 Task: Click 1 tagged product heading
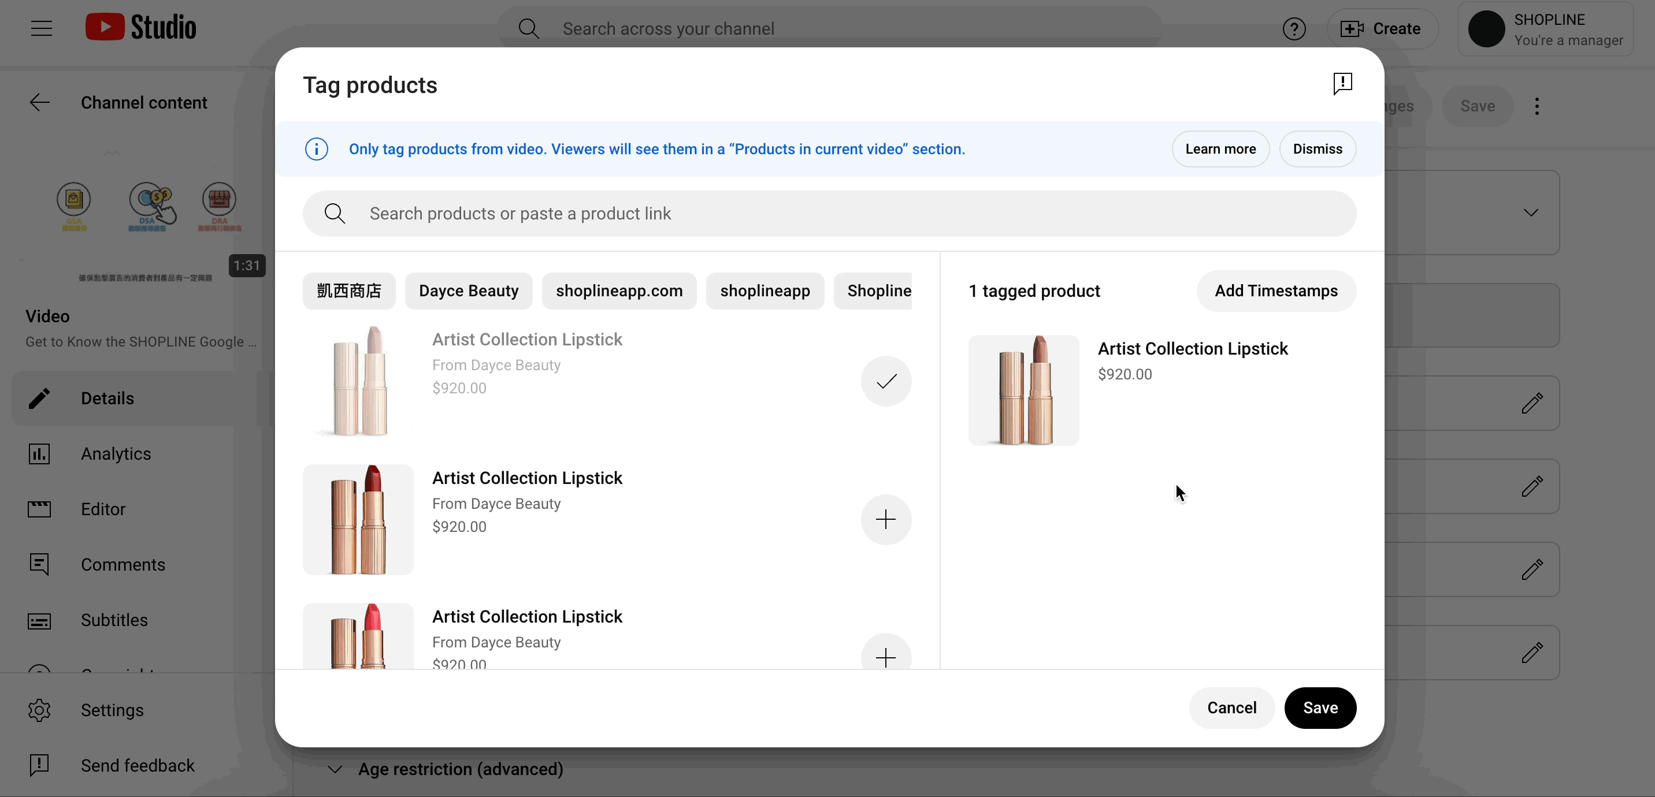coord(1034,291)
